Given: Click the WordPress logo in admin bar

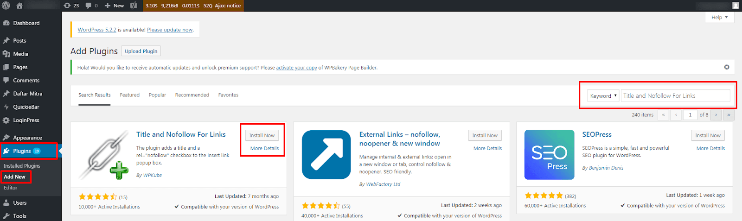Looking at the screenshot, I should (x=6, y=6).
